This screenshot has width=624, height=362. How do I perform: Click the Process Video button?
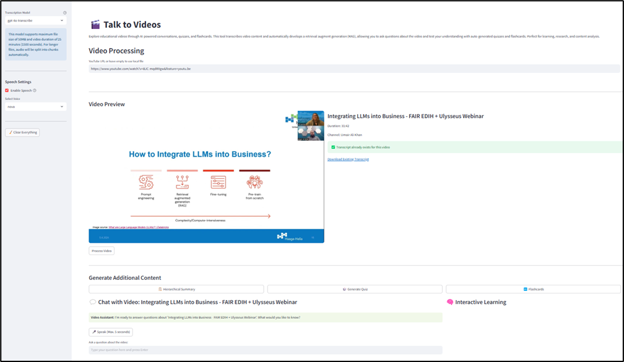pyautogui.click(x=102, y=251)
